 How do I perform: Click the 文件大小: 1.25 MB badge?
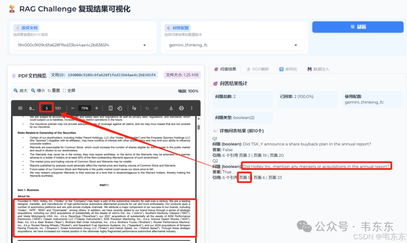click(182, 75)
